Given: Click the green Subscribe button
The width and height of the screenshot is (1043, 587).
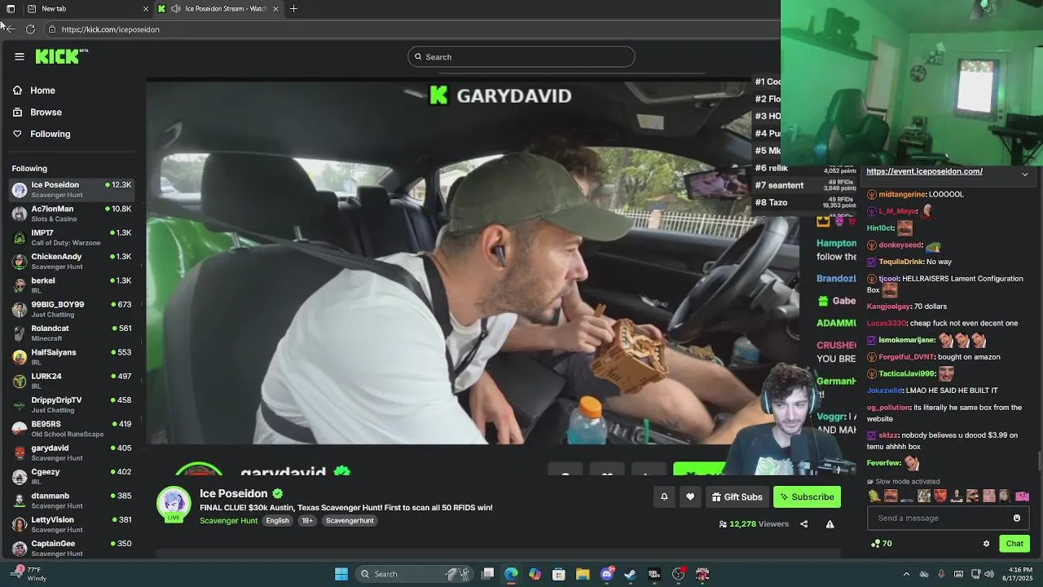Looking at the screenshot, I should pyautogui.click(x=807, y=497).
